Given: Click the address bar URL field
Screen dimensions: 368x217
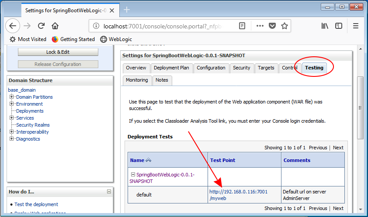Looking at the screenshot, I should tap(163, 26).
